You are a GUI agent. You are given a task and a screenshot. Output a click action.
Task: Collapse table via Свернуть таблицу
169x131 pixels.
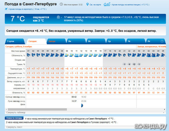(16, 112)
